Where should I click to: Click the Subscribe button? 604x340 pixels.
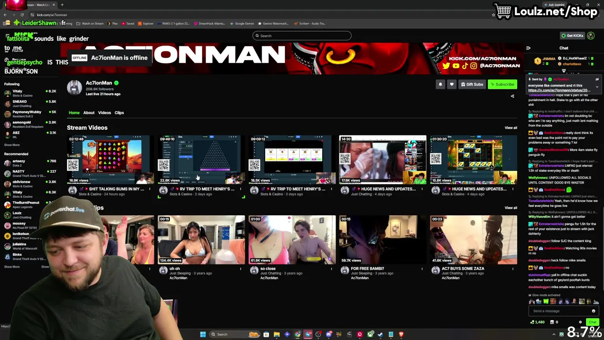click(503, 85)
